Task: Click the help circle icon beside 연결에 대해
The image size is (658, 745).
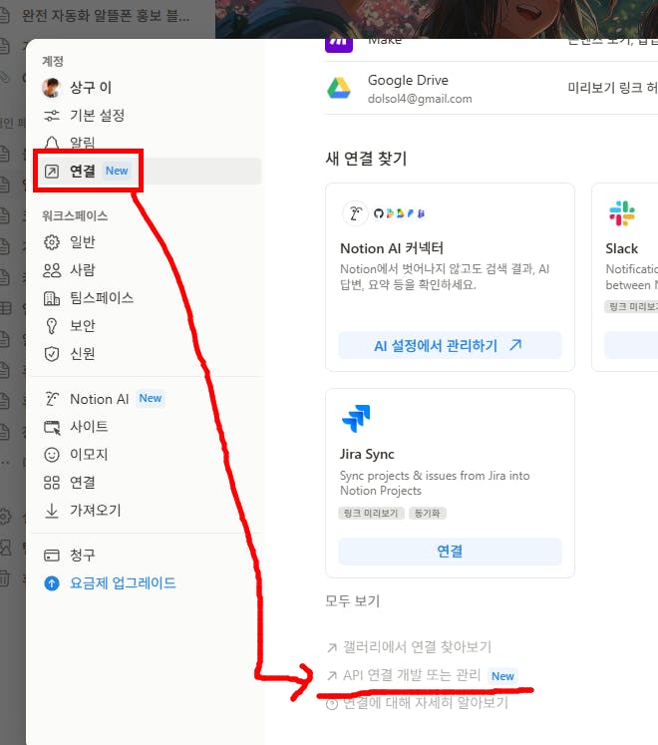Action: point(332,704)
